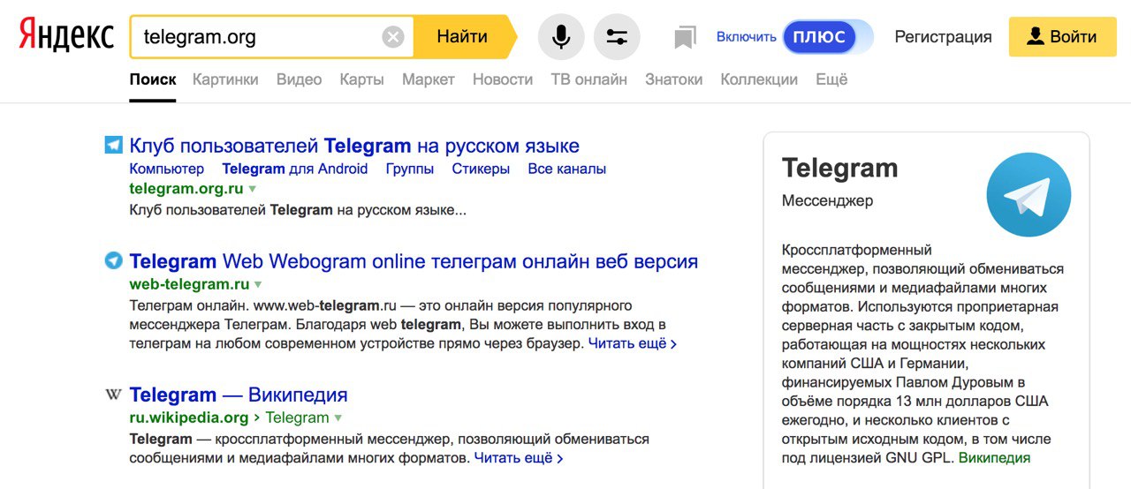Expand the ru.wikipedia.org Telegram dropdown arrow

click(338, 418)
